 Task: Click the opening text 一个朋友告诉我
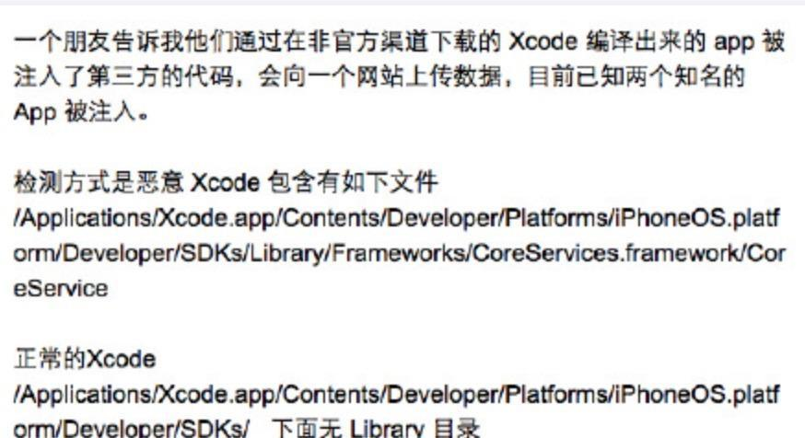point(99,42)
